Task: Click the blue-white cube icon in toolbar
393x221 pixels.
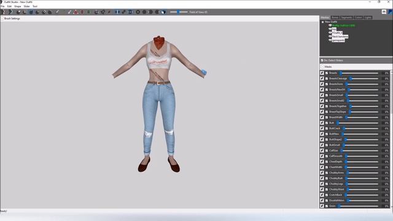Action: pyautogui.click(x=163, y=12)
